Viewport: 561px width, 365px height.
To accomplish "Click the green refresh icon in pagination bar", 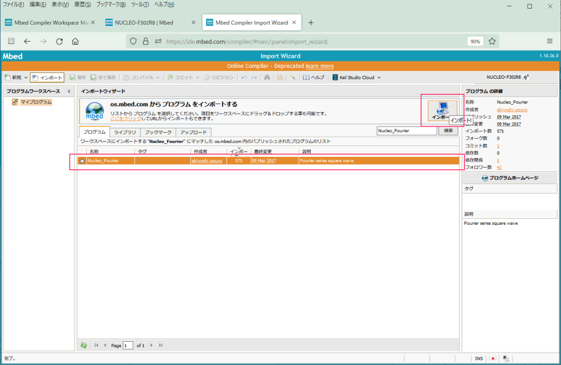I will (84, 345).
